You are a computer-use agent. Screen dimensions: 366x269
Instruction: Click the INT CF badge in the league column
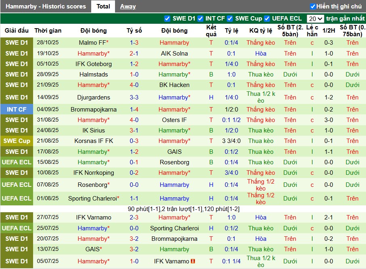pyautogui.click(x=17, y=109)
